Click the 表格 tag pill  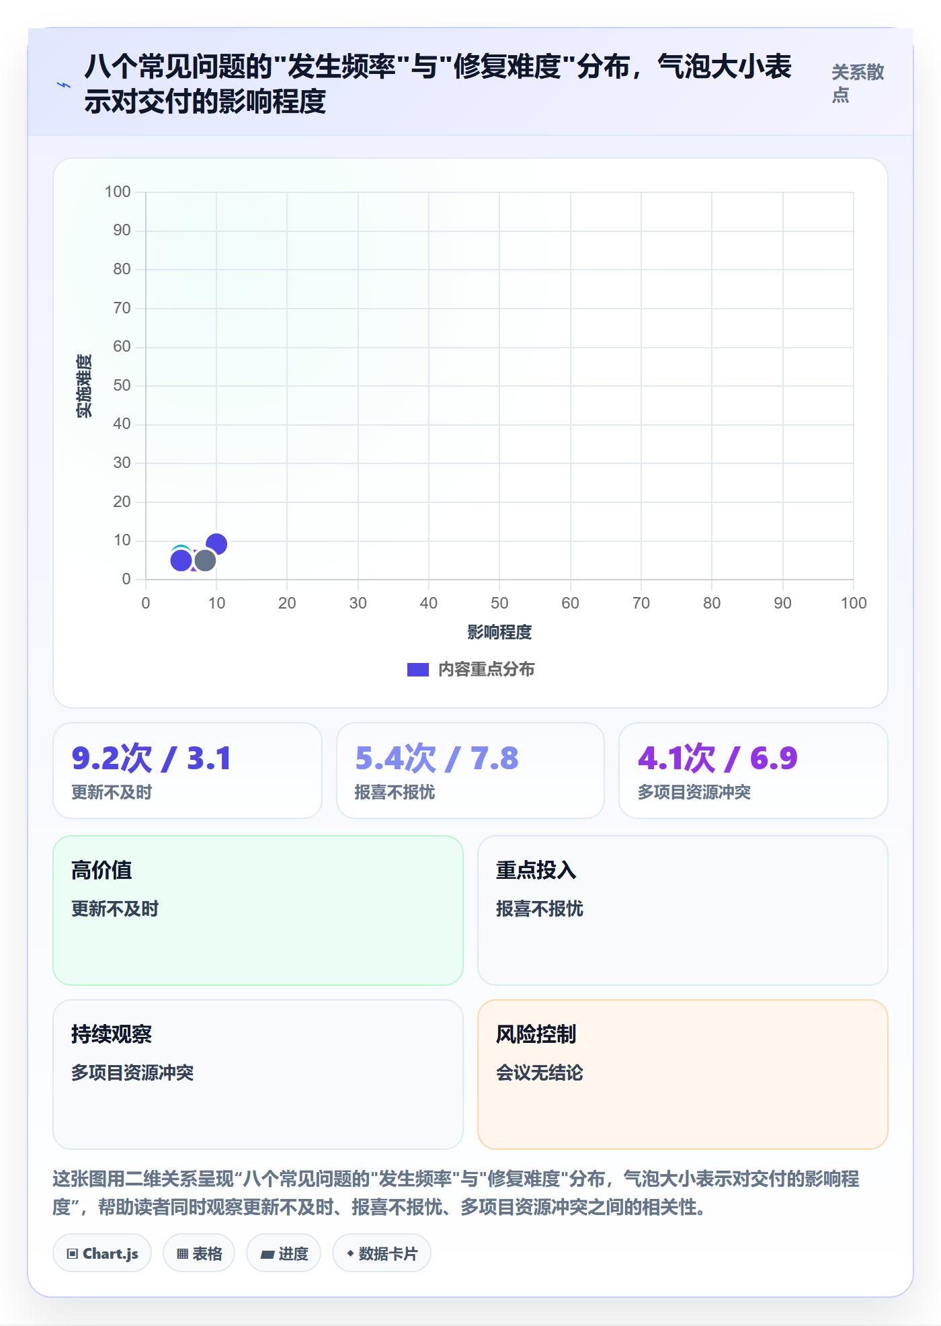pyautogui.click(x=199, y=1253)
